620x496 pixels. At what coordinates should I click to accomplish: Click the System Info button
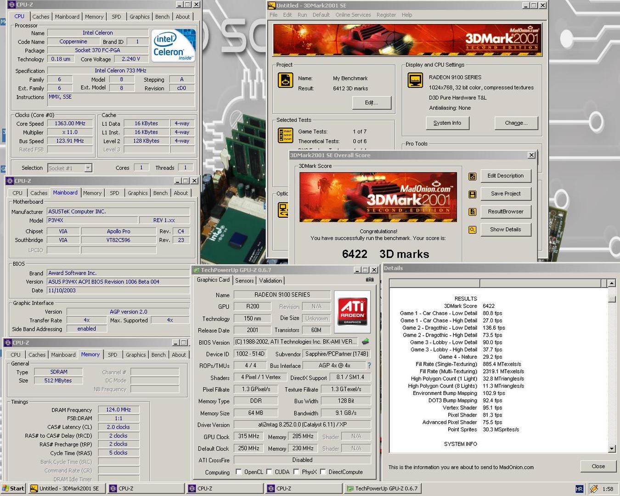tap(447, 123)
